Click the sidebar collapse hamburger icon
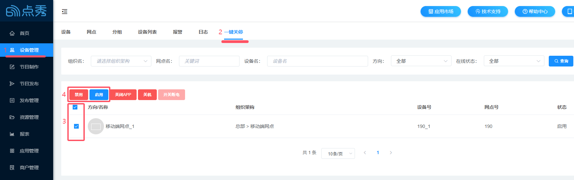 point(65,12)
